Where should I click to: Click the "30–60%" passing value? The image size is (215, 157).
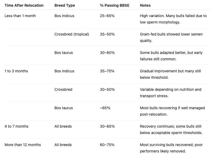pos(107,53)
